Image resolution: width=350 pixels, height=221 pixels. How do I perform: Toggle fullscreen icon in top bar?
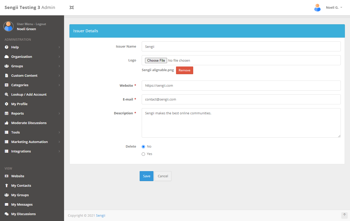[x=72, y=8]
